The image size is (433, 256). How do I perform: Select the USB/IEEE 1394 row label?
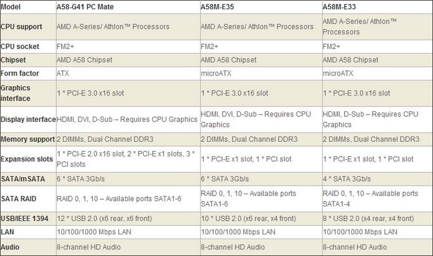pos(27,219)
